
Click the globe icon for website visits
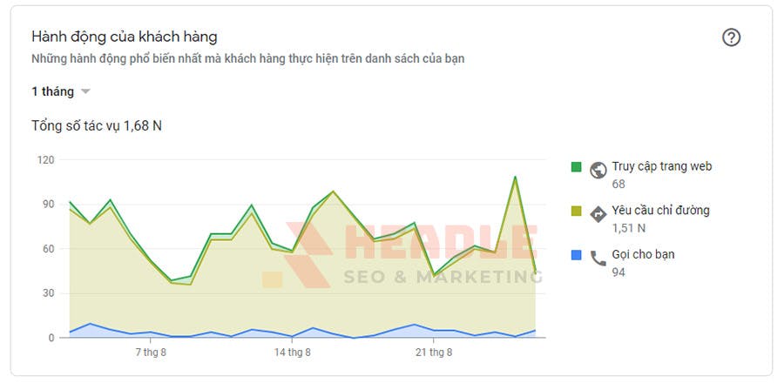click(x=598, y=170)
